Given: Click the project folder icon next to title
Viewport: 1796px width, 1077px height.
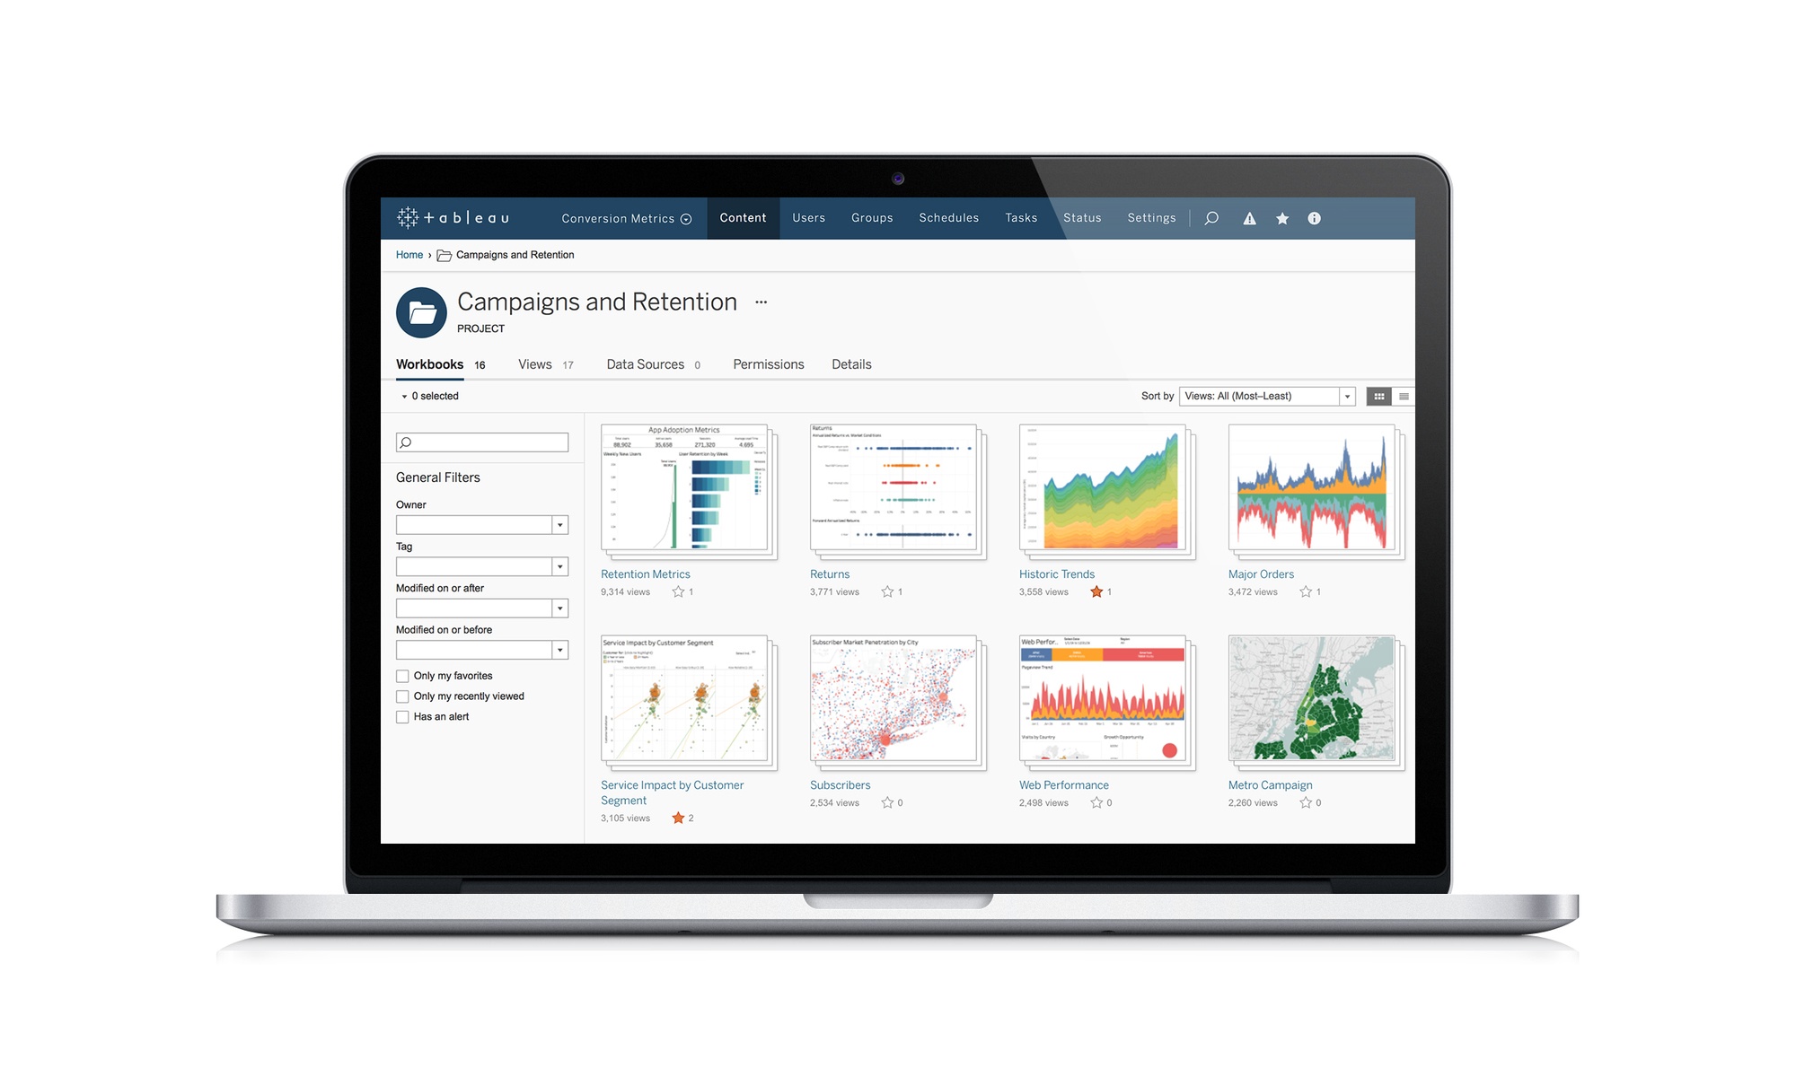Looking at the screenshot, I should [x=421, y=309].
